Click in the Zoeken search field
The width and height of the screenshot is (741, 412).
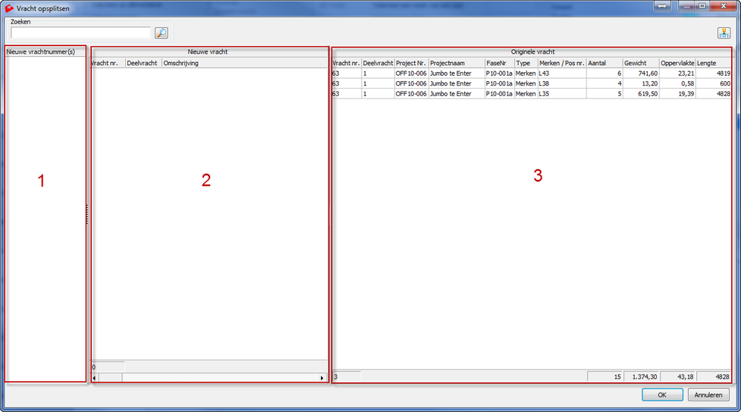(x=81, y=33)
